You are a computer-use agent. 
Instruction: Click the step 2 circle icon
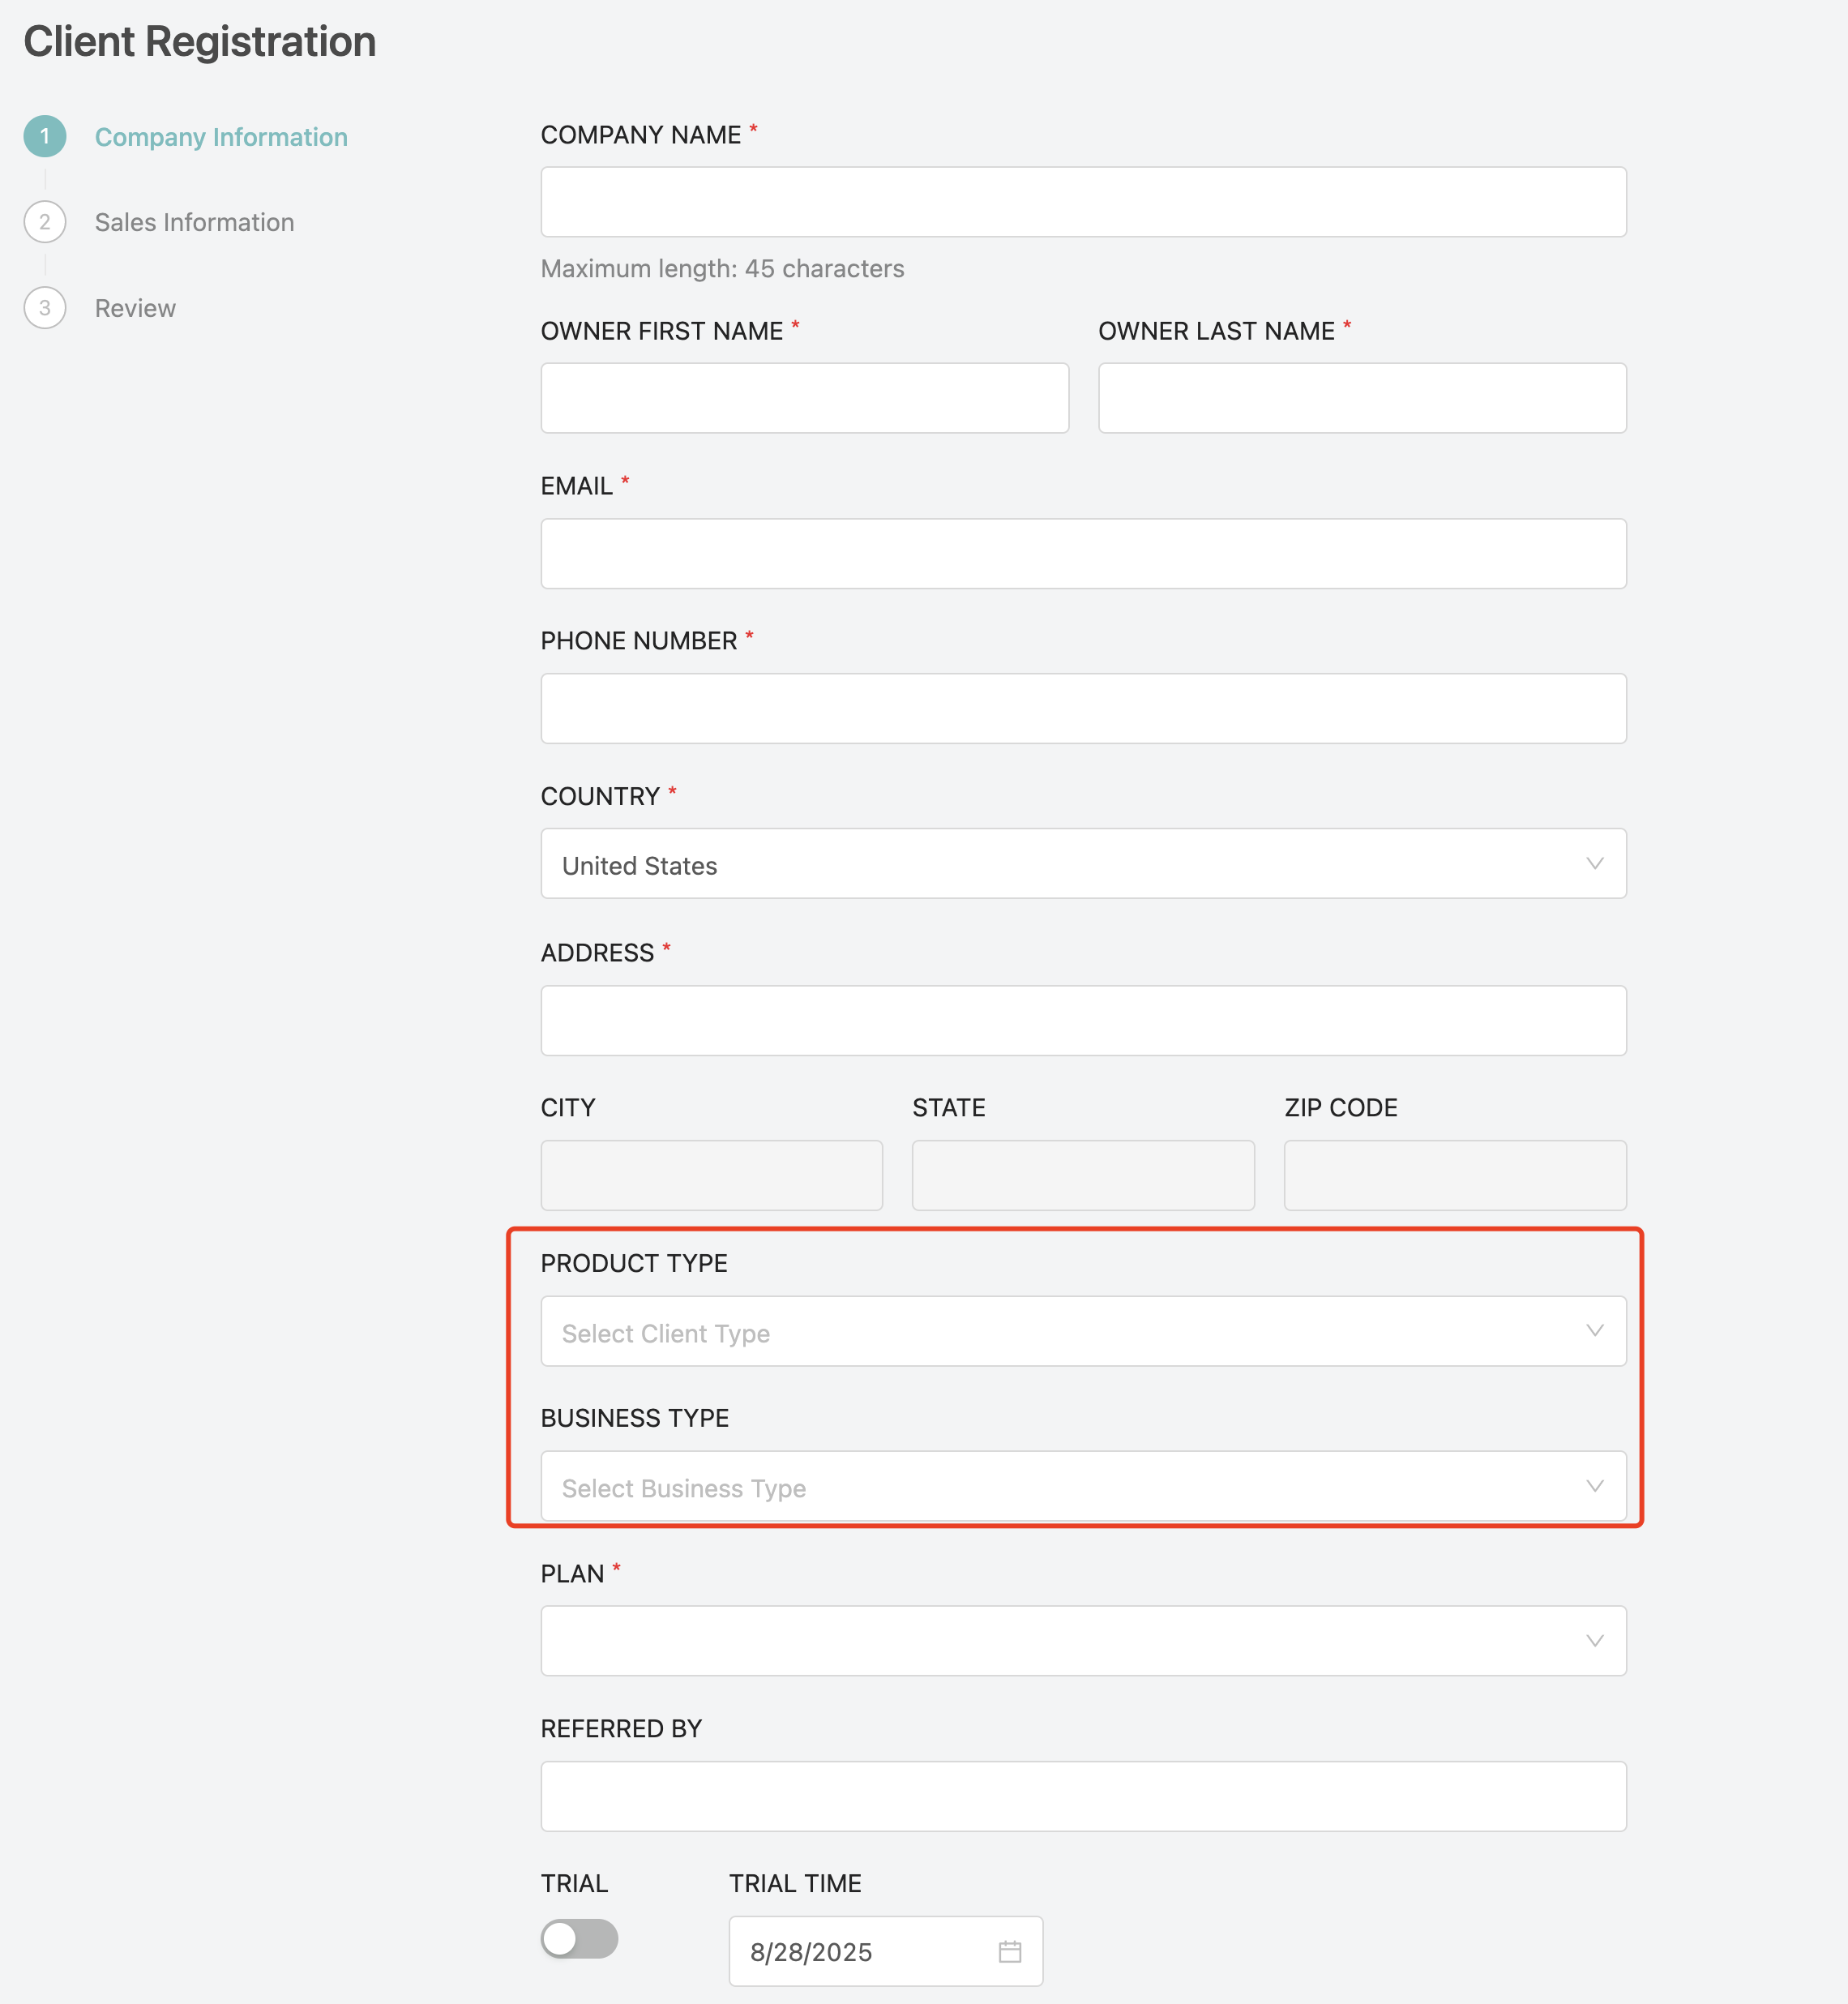45,222
